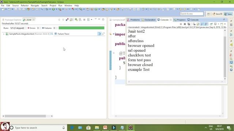Go to previous failed test in JUnit
This screenshot has width=234, height=131.
pyautogui.click(x=63, y=20)
